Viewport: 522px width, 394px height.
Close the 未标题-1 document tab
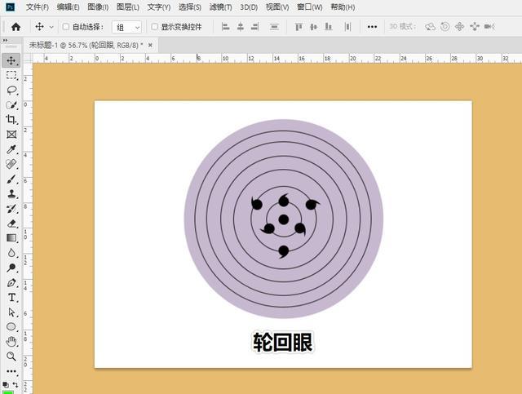pos(150,45)
